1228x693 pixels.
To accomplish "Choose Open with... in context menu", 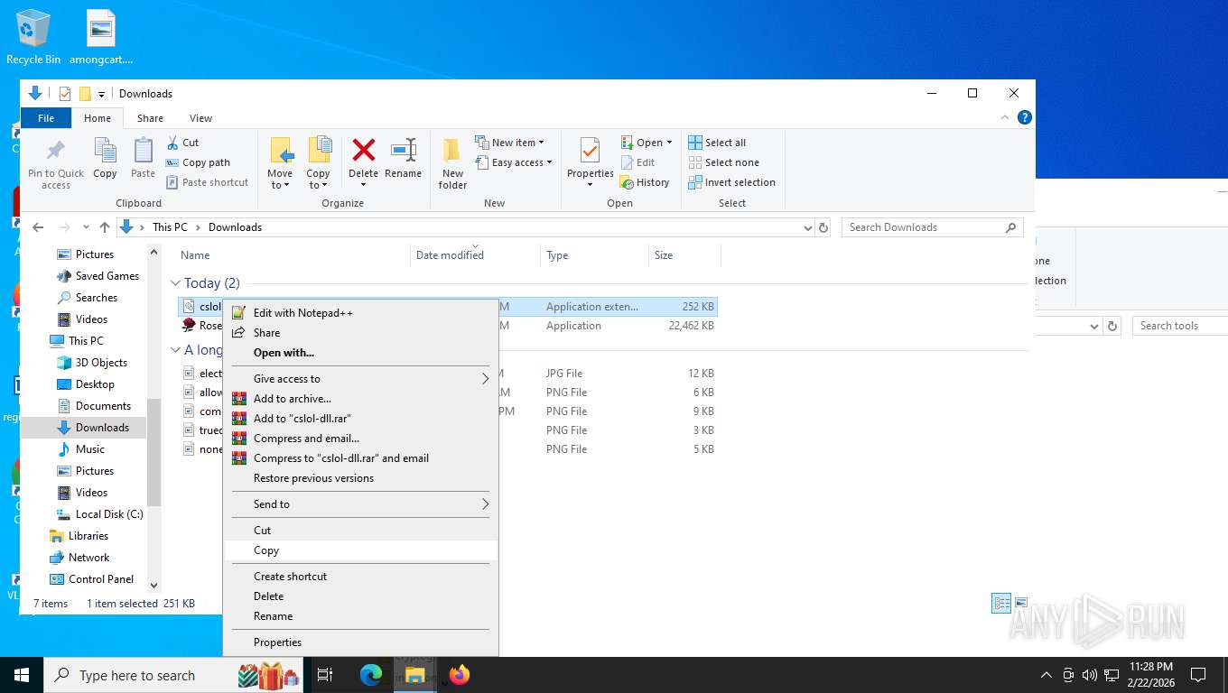I will 361,353.
